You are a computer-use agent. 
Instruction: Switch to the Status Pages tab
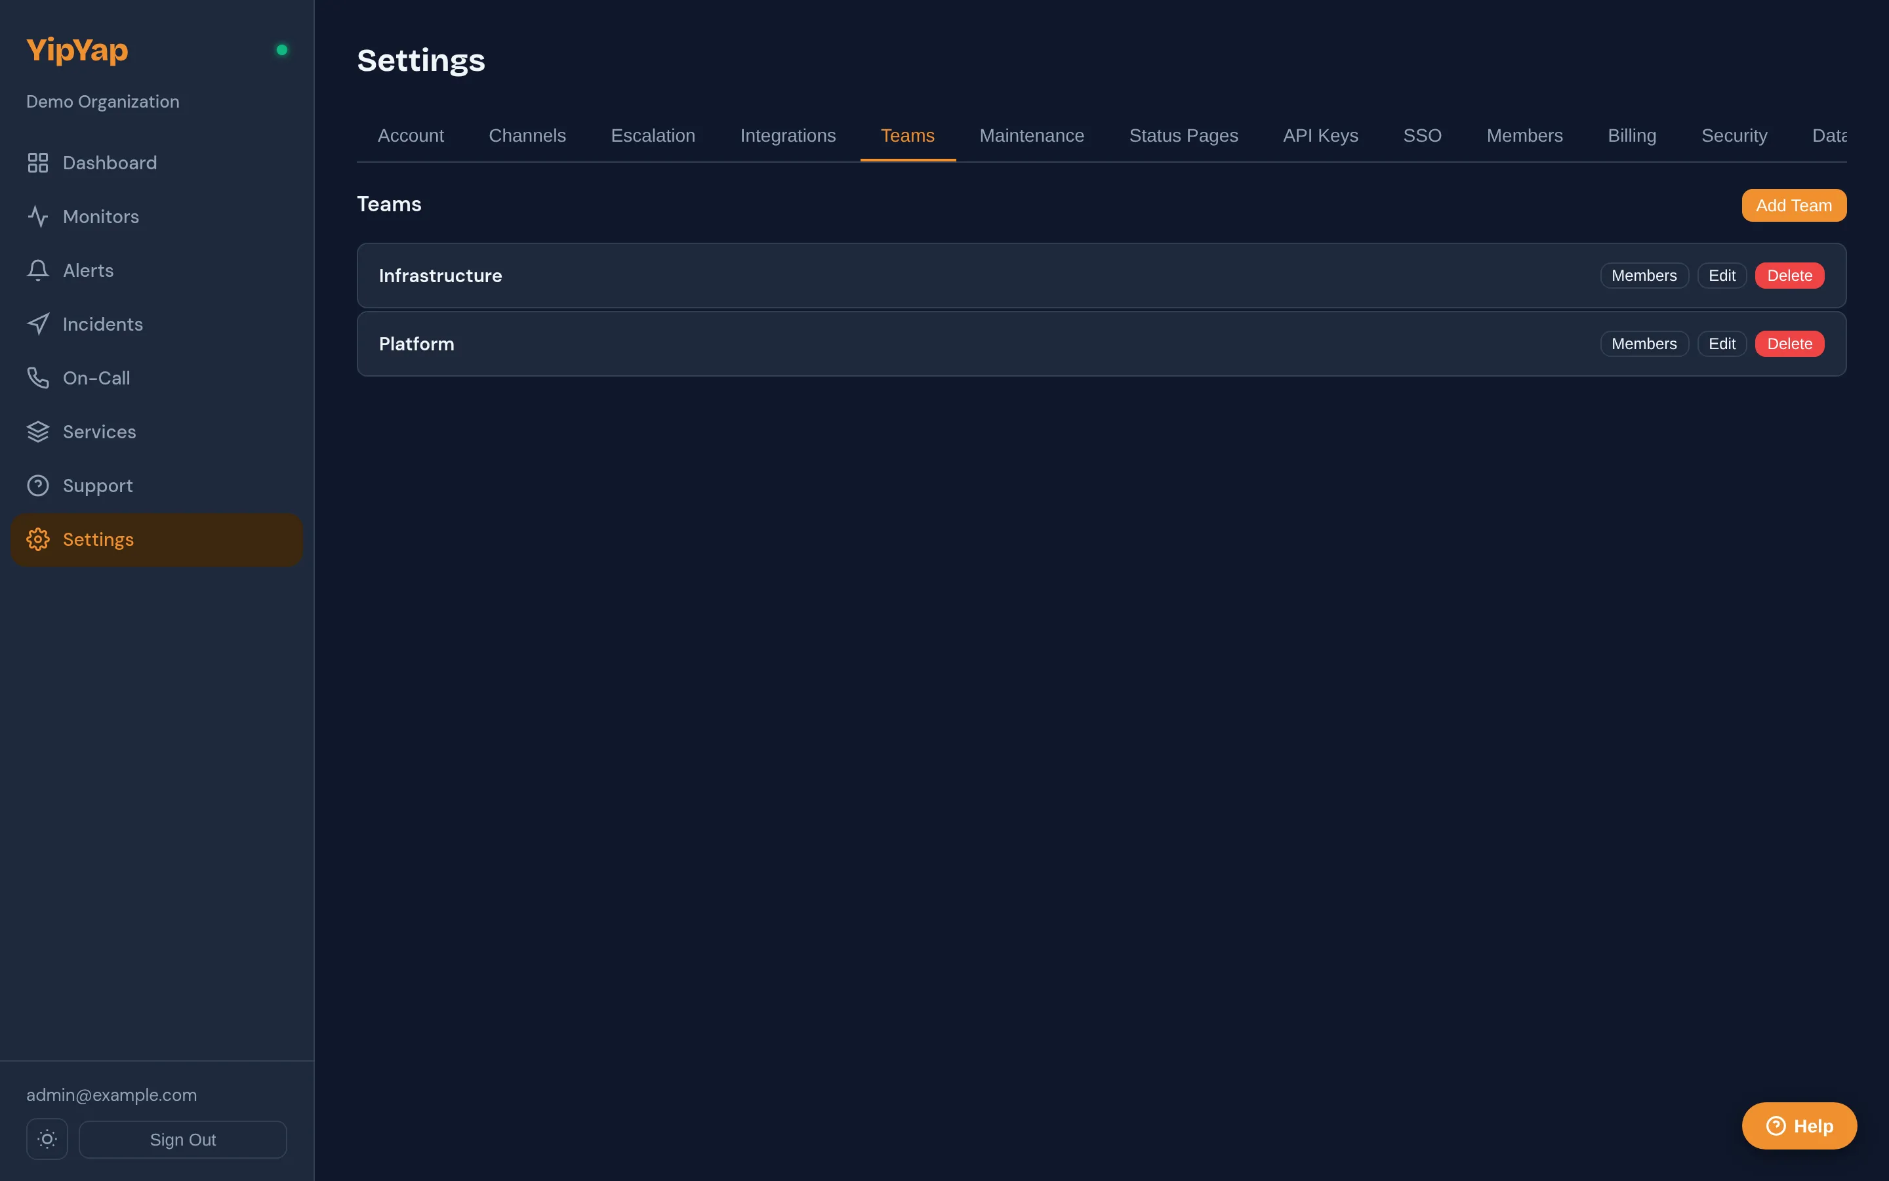pos(1183,135)
